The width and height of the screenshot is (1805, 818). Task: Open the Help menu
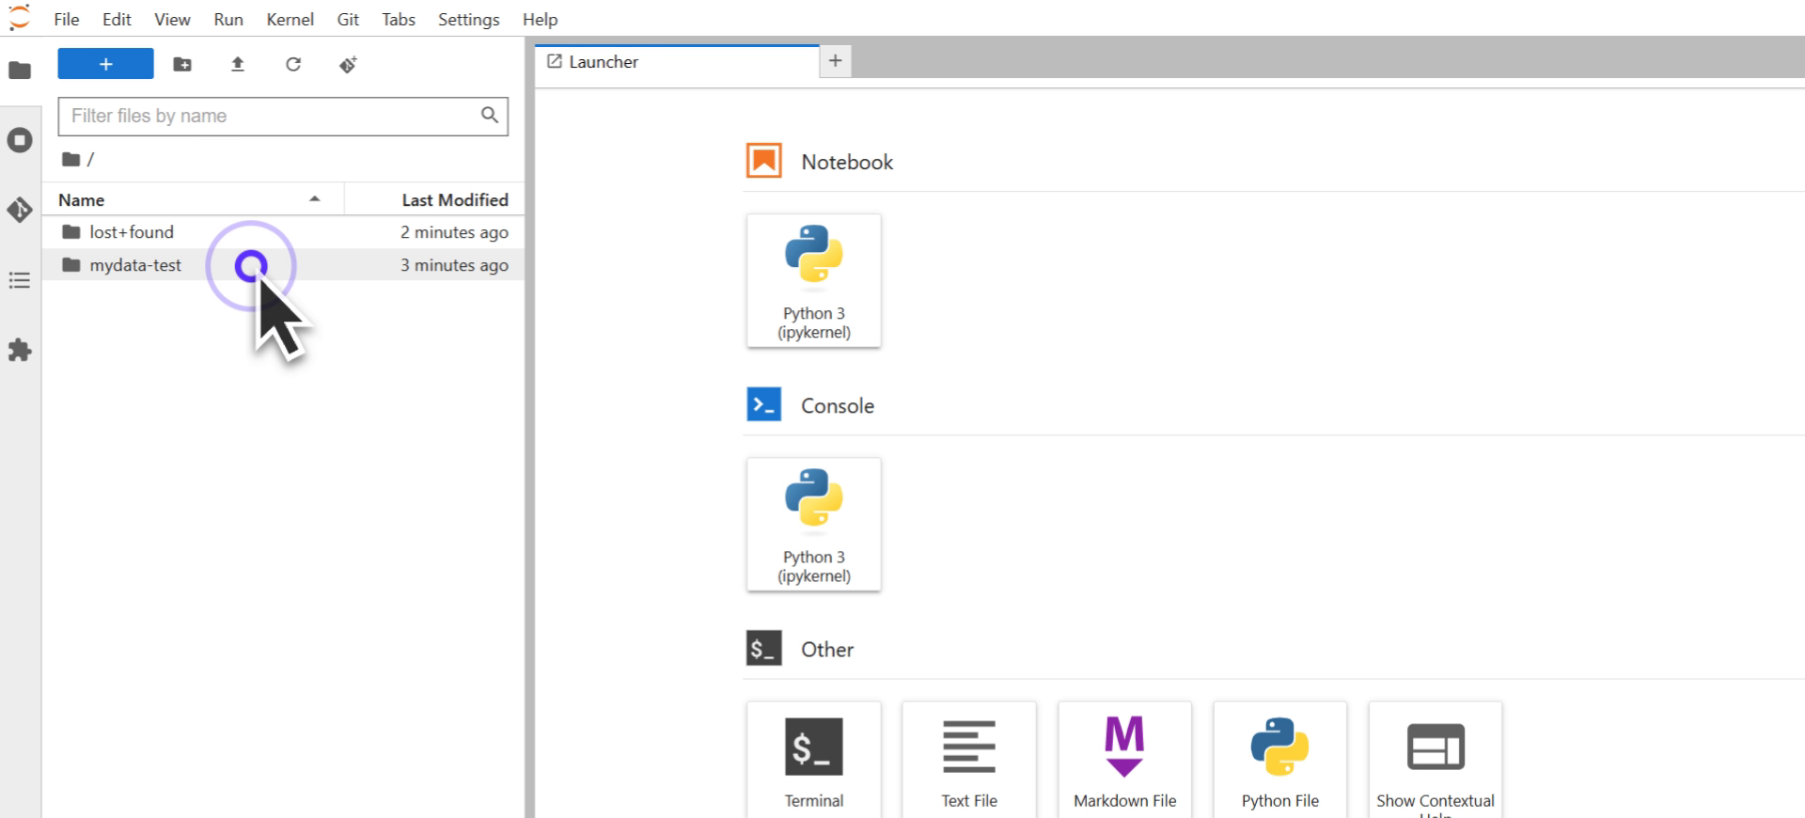pyautogui.click(x=540, y=19)
